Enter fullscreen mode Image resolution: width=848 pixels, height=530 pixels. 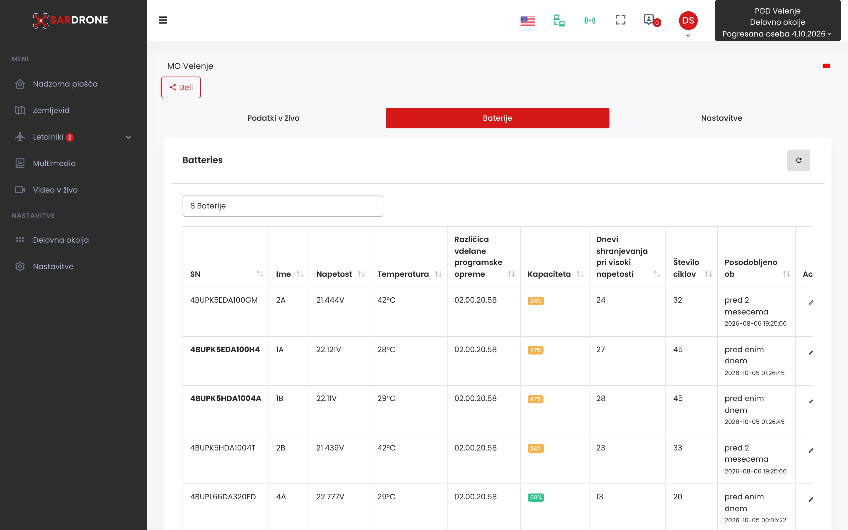tap(620, 20)
